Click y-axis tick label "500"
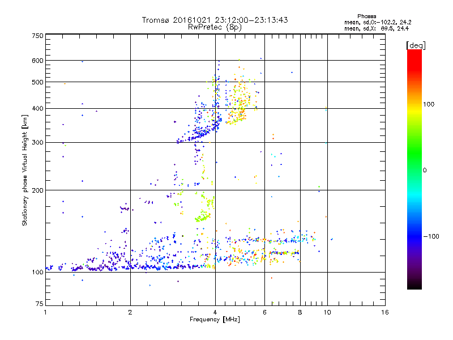This screenshot has height=340, width=453. [38, 82]
